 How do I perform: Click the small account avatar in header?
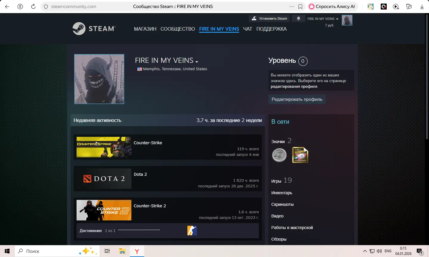(347, 20)
